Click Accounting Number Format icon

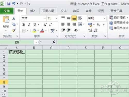pos(90,25)
